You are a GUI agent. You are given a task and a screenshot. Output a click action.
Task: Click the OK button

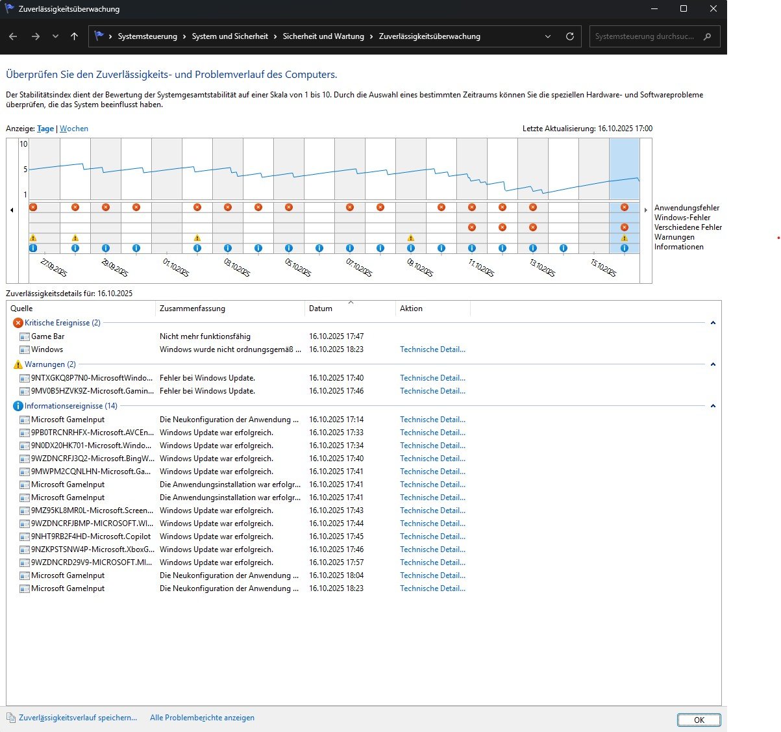699,720
